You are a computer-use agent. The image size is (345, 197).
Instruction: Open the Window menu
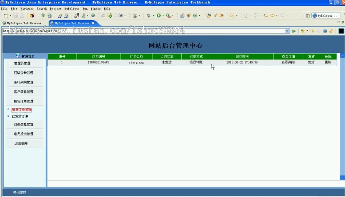[95, 9]
